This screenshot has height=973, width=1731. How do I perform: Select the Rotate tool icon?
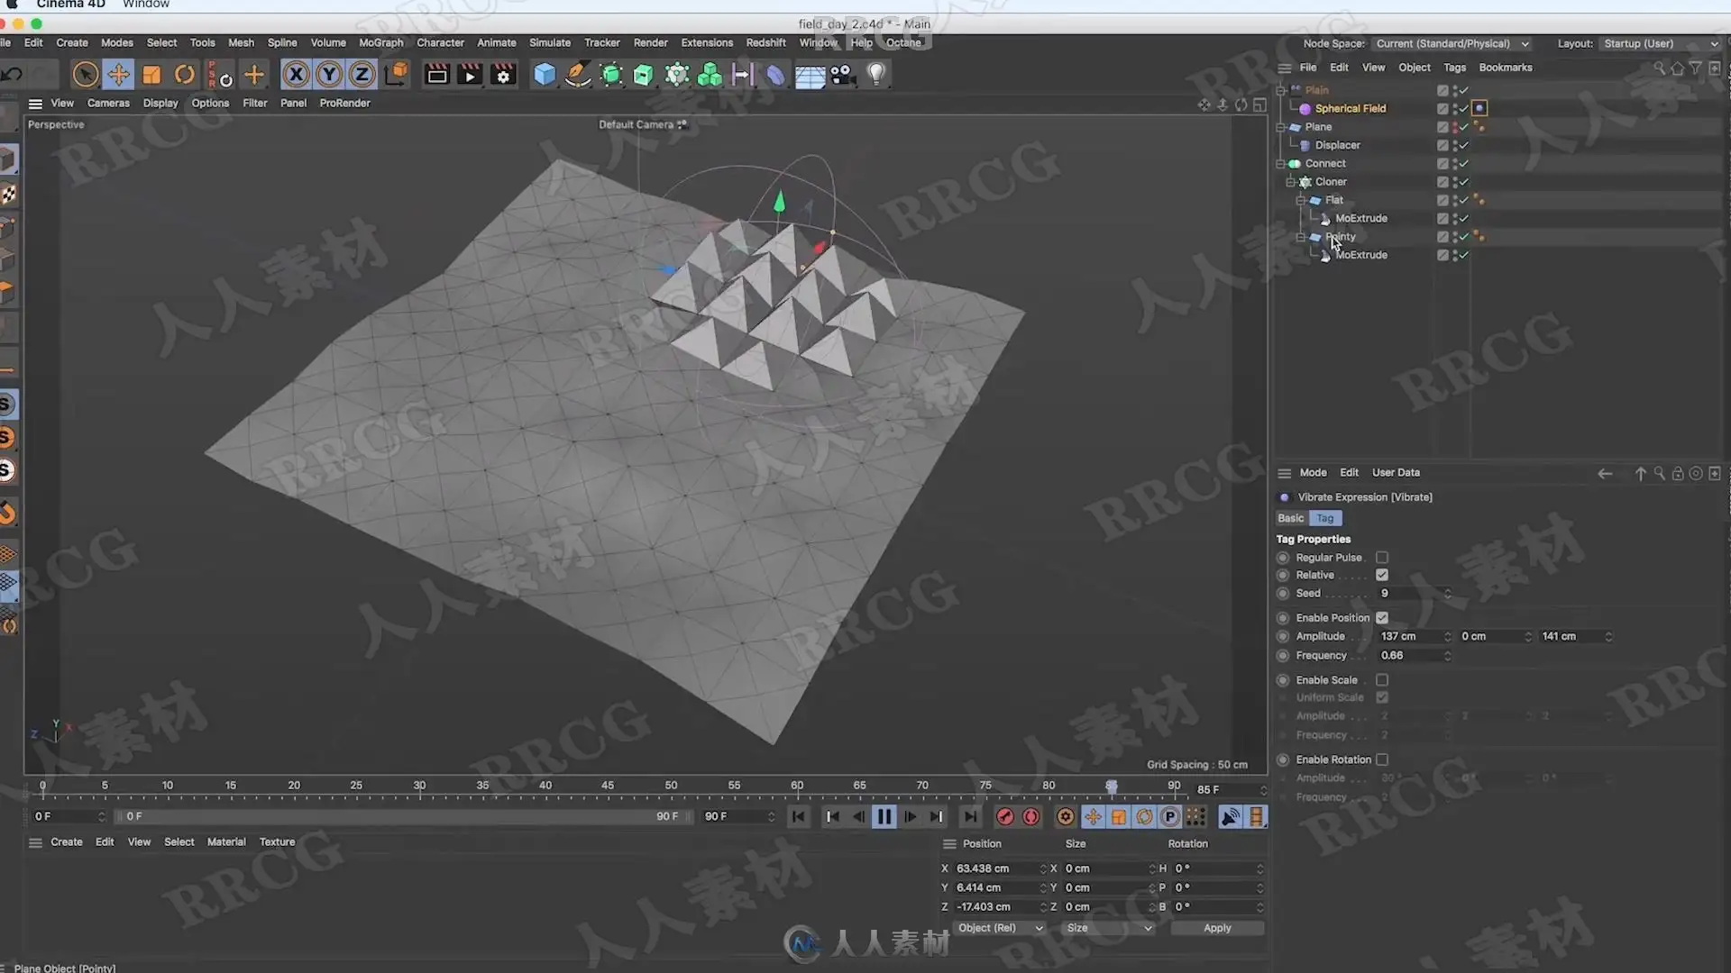184,75
